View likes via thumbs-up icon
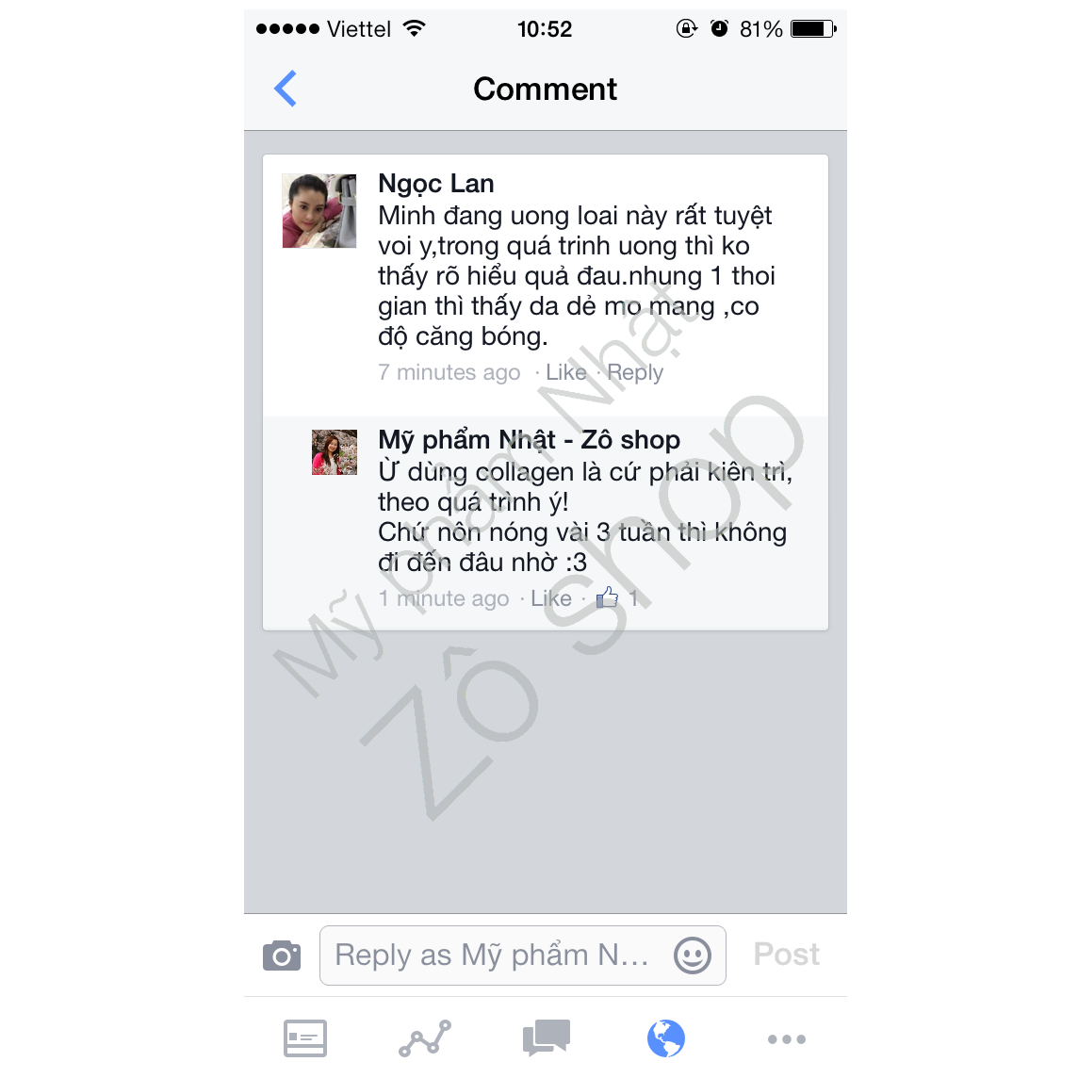1078x1078 pixels. point(607,596)
